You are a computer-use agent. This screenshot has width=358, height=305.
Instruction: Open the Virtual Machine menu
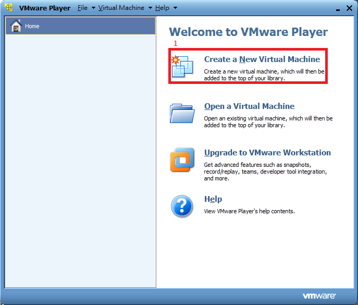[x=121, y=8]
